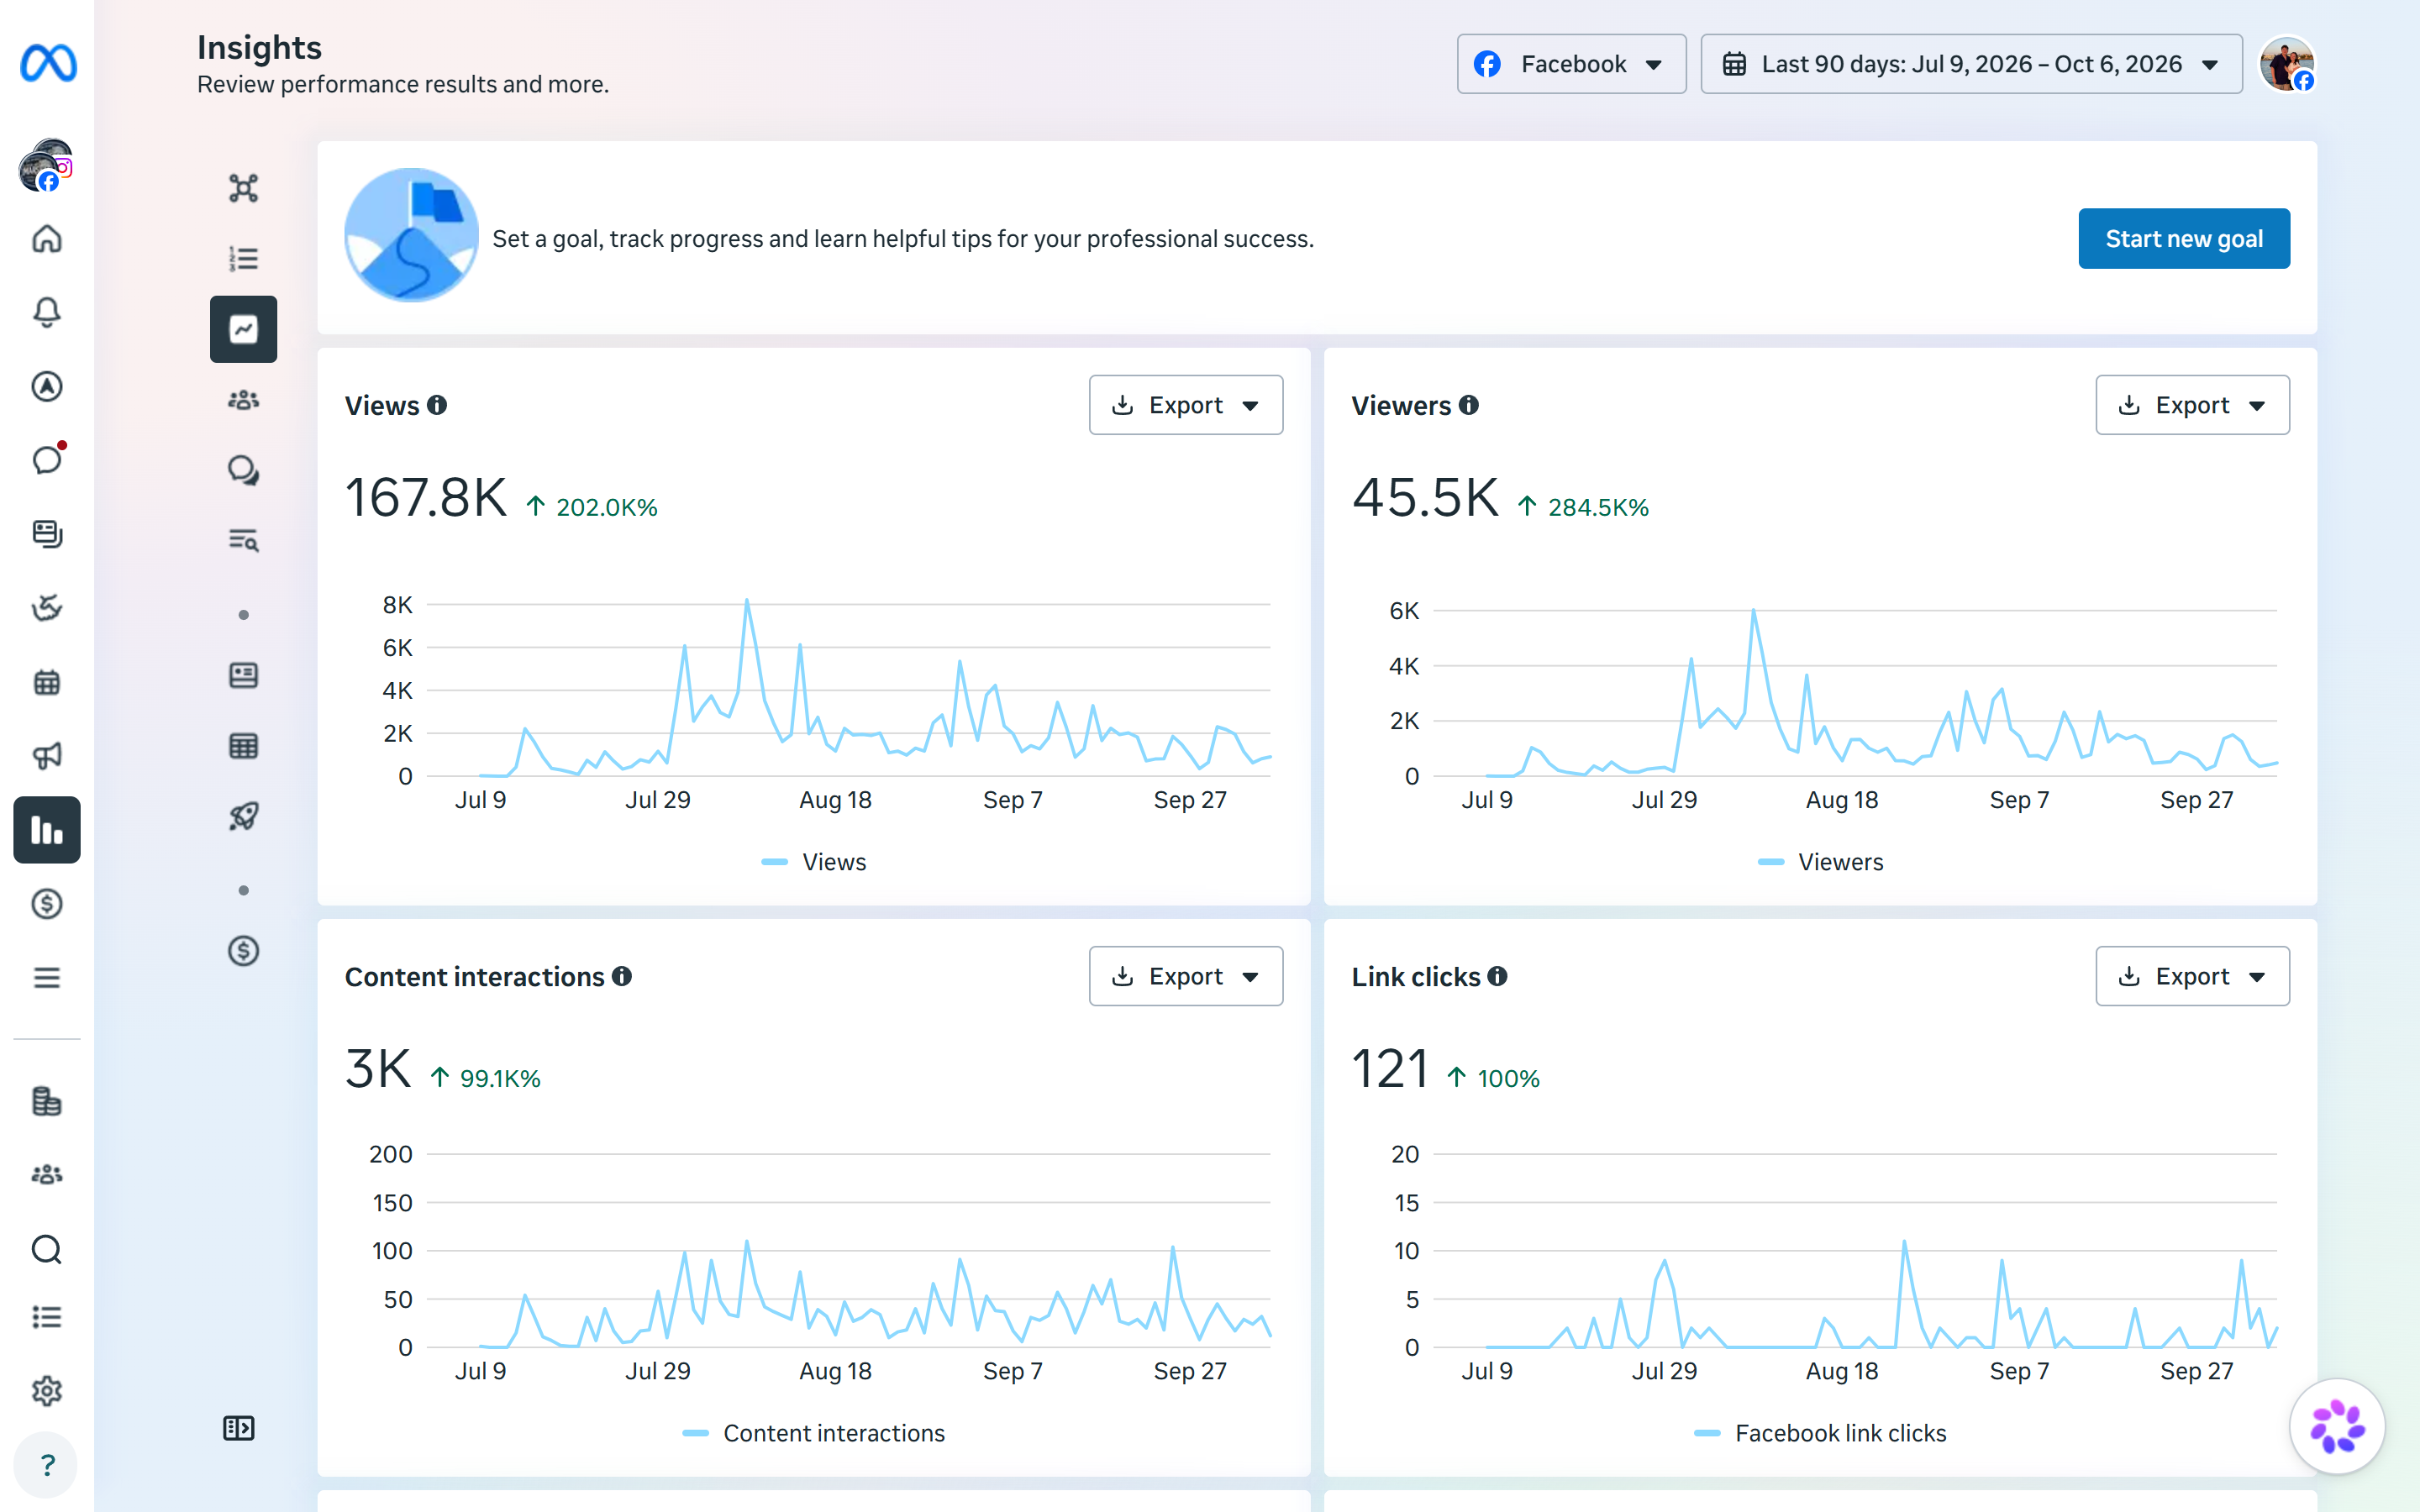Open the Monetization dollar icon in main sidebar
The width and height of the screenshot is (2420, 1512).
(x=47, y=904)
